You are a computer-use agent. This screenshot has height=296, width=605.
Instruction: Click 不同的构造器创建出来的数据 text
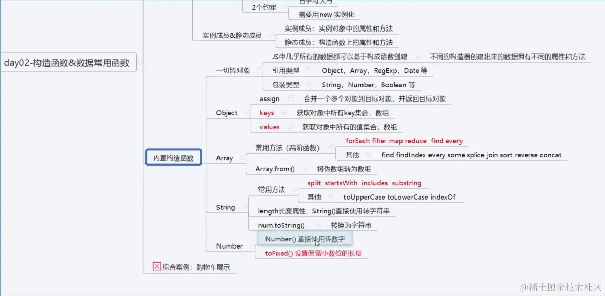coord(508,57)
